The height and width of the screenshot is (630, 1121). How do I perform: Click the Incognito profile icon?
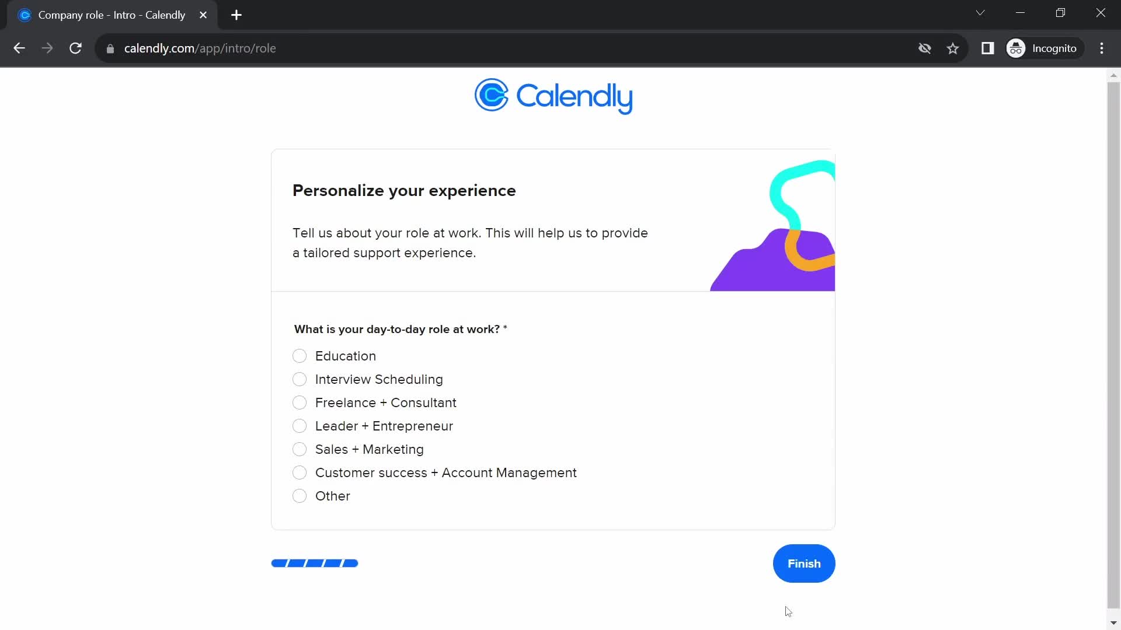(x=1017, y=48)
